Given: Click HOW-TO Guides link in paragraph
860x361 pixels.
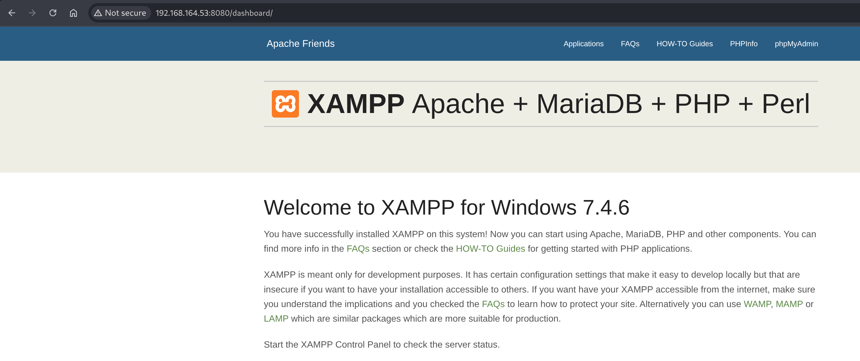Looking at the screenshot, I should [490, 249].
